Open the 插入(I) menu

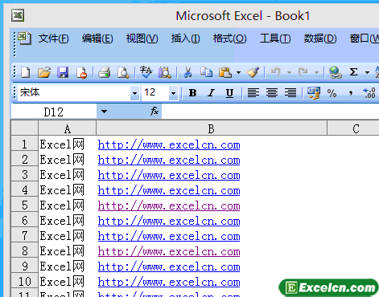186,39
